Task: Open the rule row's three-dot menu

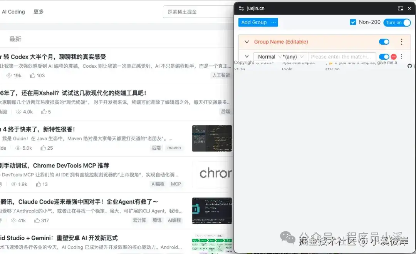Action: point(401,57)
